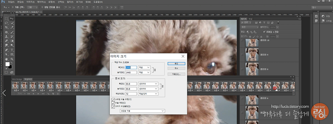The height and width of the screenshot is (124, 333).
Task: Select the Rectangular Marquee tool
Action: tap(6, 19)
